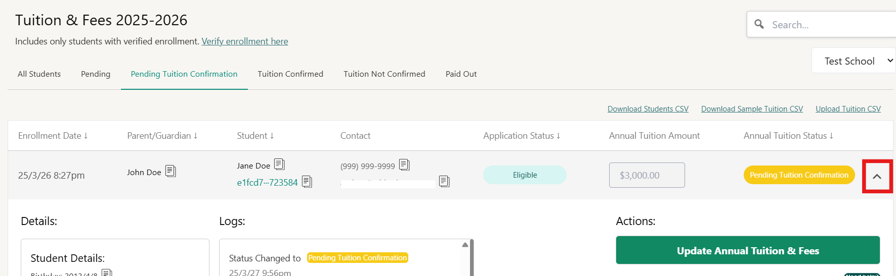Click the $3,000.00 tuition amount field

647,175
